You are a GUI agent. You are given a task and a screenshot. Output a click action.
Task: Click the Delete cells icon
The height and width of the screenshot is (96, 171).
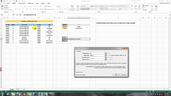point(136,7)
